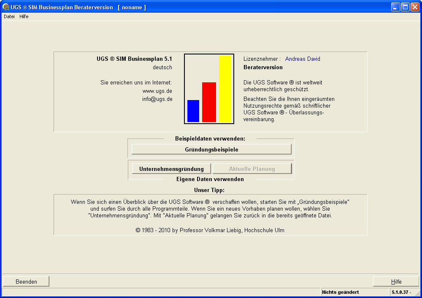Close the Businessplan window

415,7
